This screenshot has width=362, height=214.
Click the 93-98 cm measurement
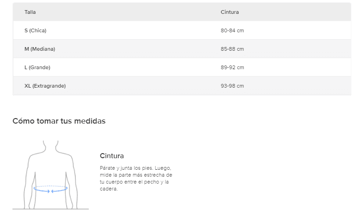[x=232, y=86]
